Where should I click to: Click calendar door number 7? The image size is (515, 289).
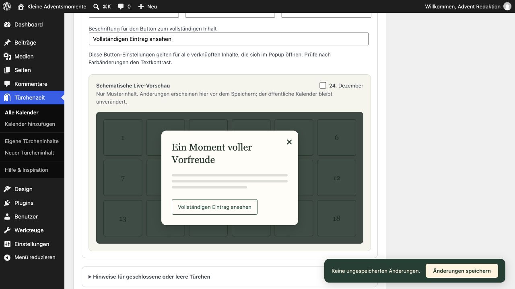(x=123, y=178)
